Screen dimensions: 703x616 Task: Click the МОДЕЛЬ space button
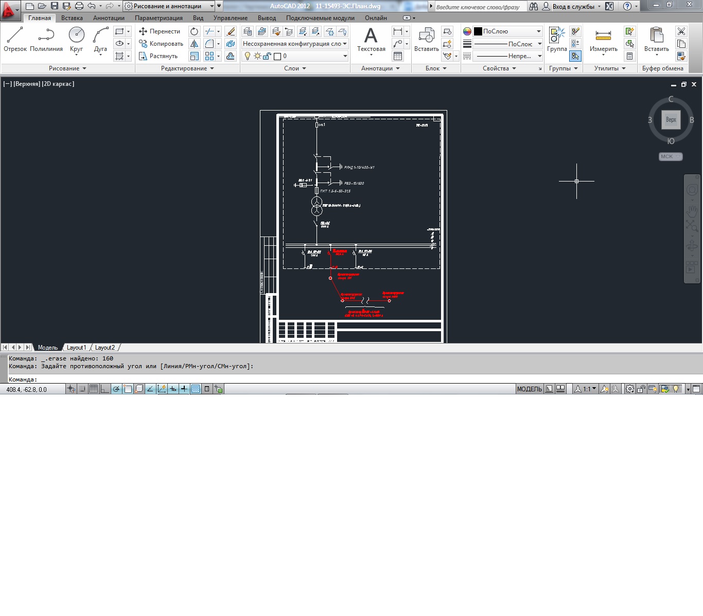coord(529,389)
